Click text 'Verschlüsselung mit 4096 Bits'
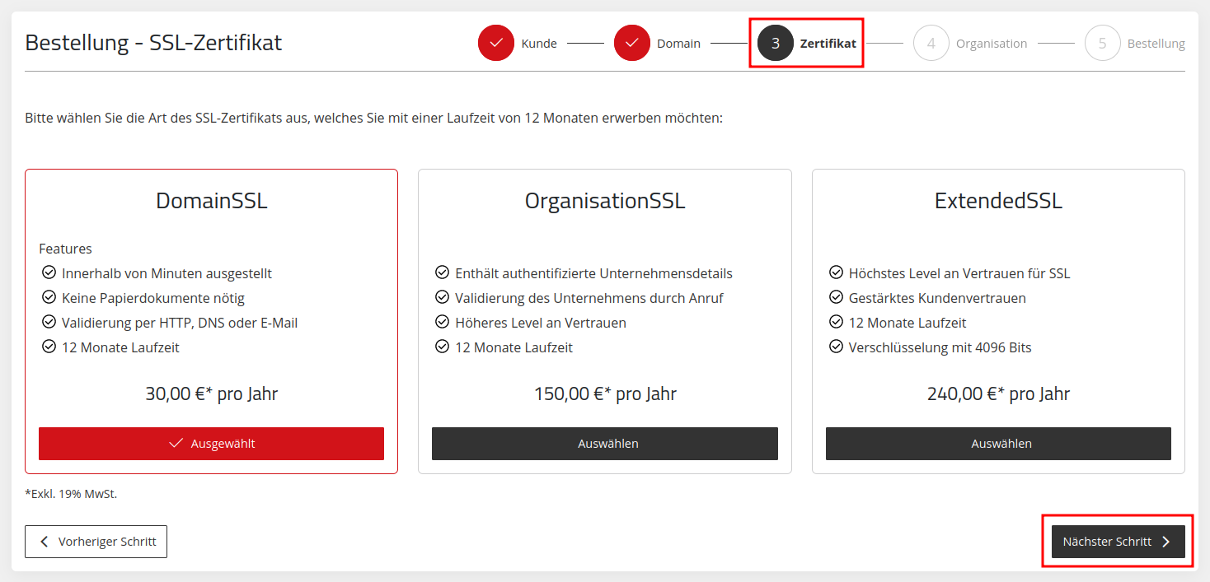 [940, 347]
